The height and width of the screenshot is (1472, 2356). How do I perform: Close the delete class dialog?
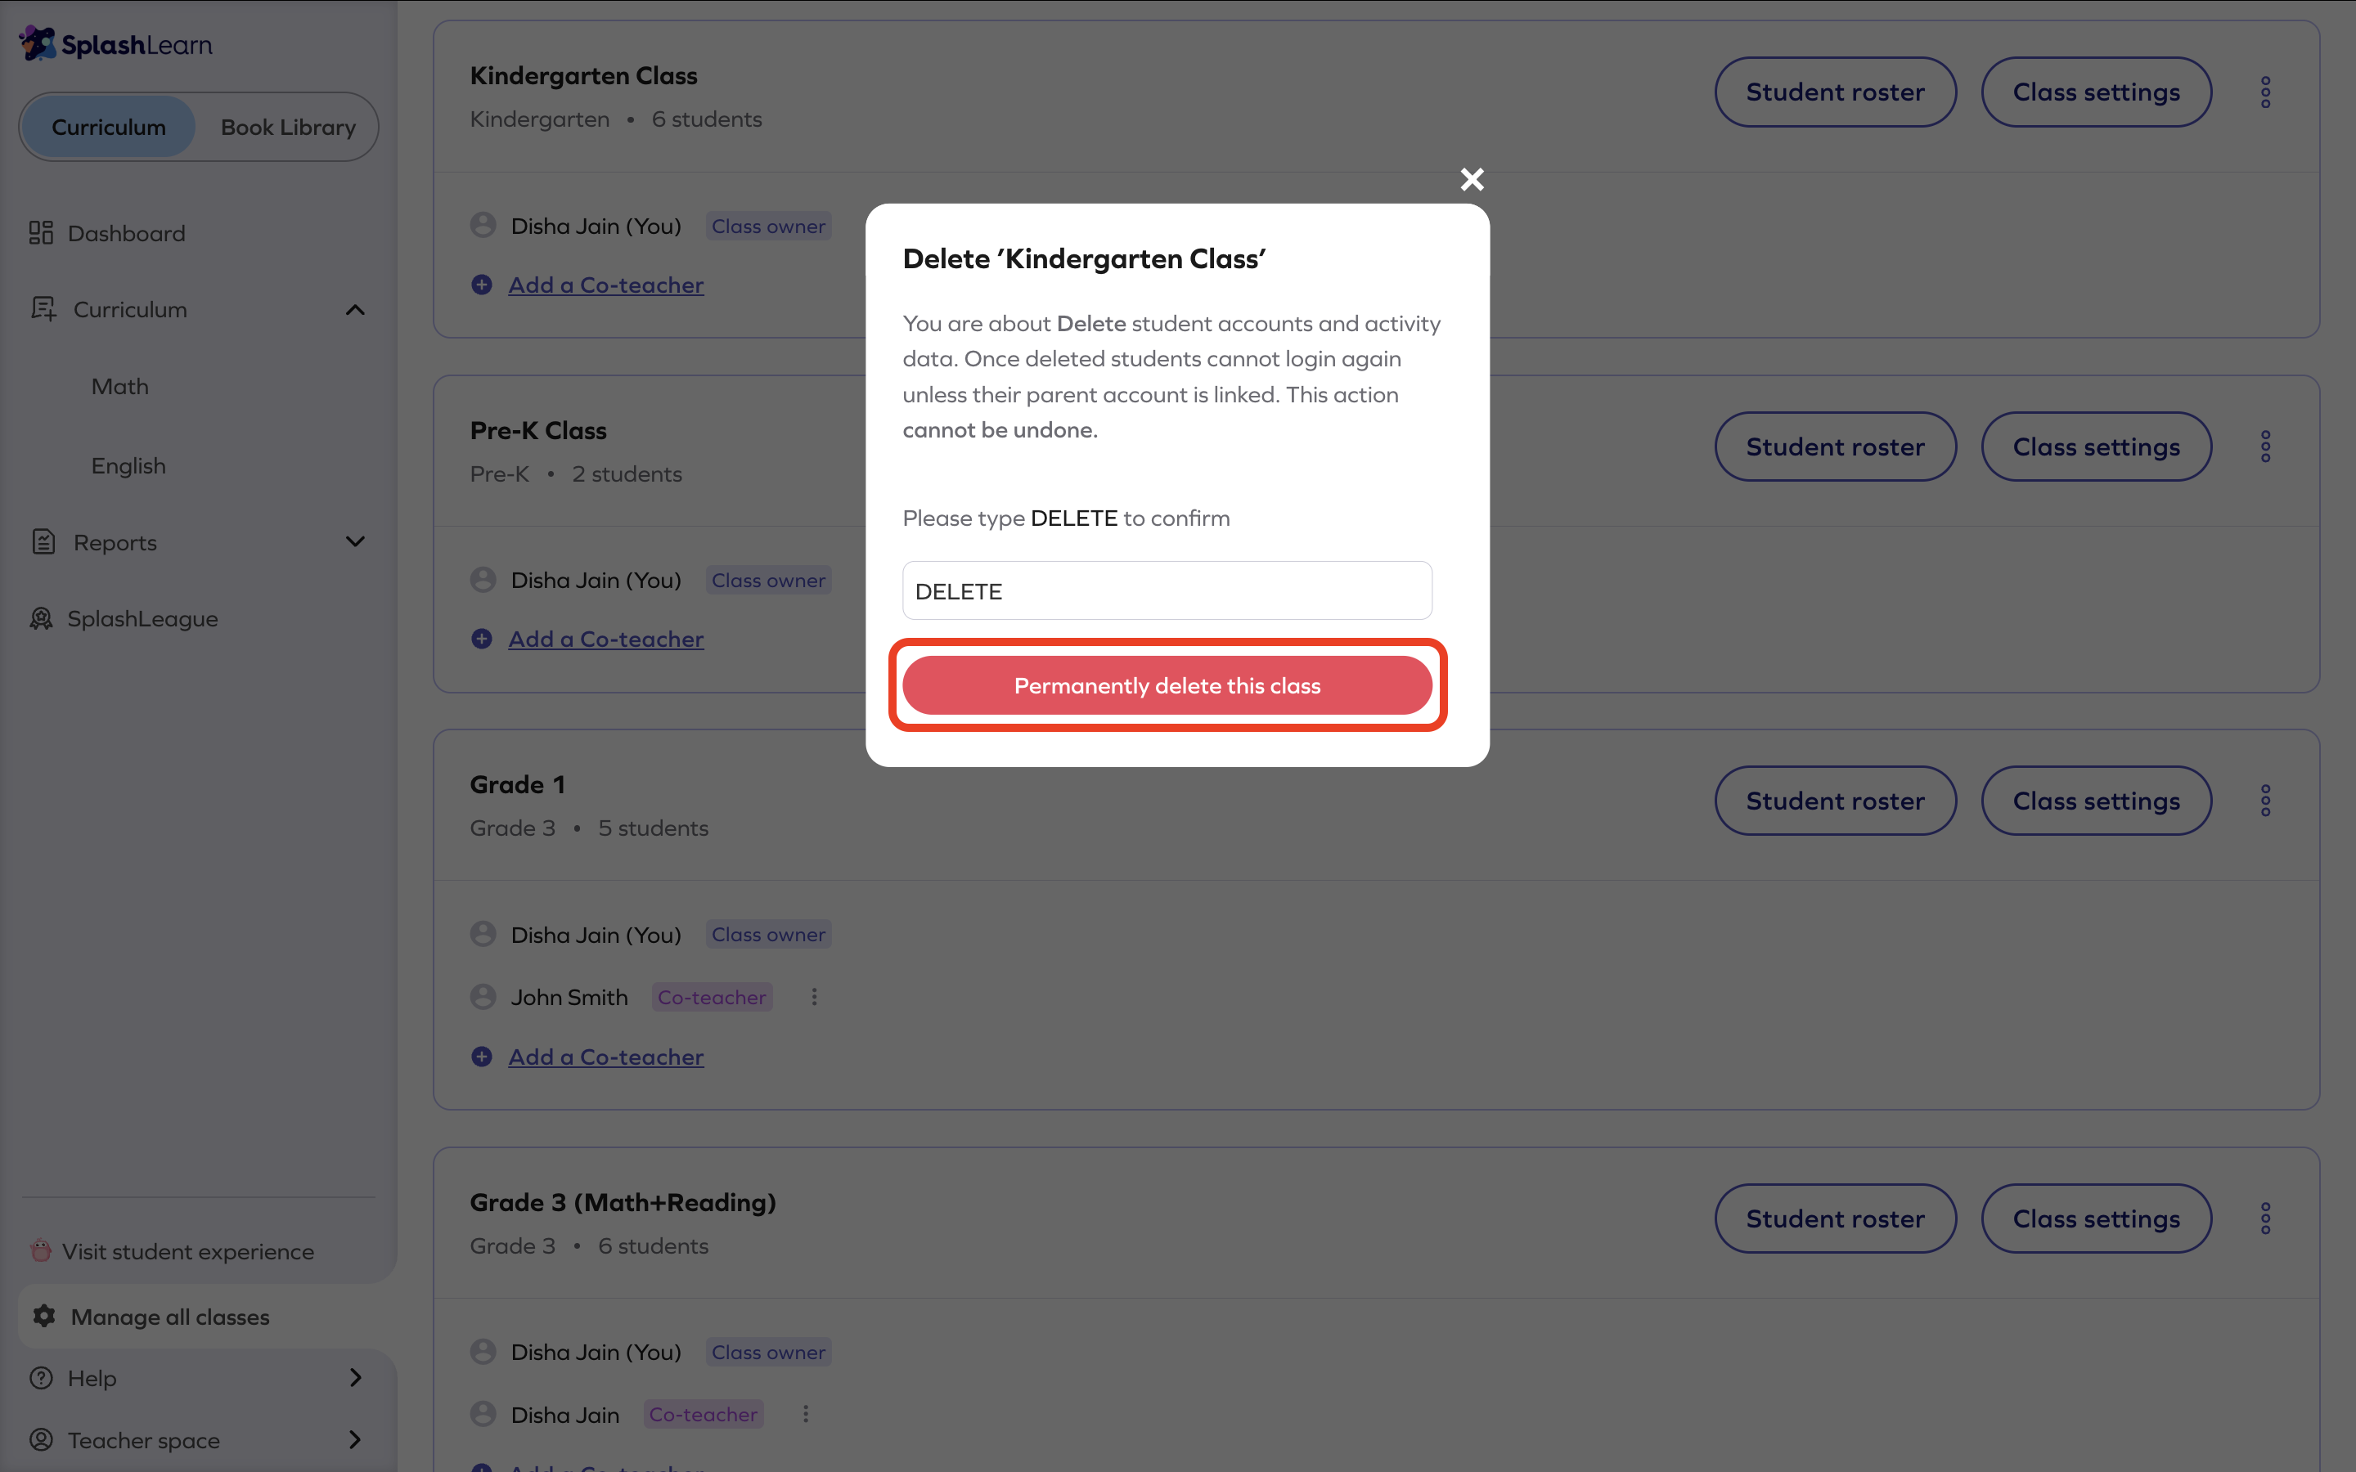(x=1472, y=179)
